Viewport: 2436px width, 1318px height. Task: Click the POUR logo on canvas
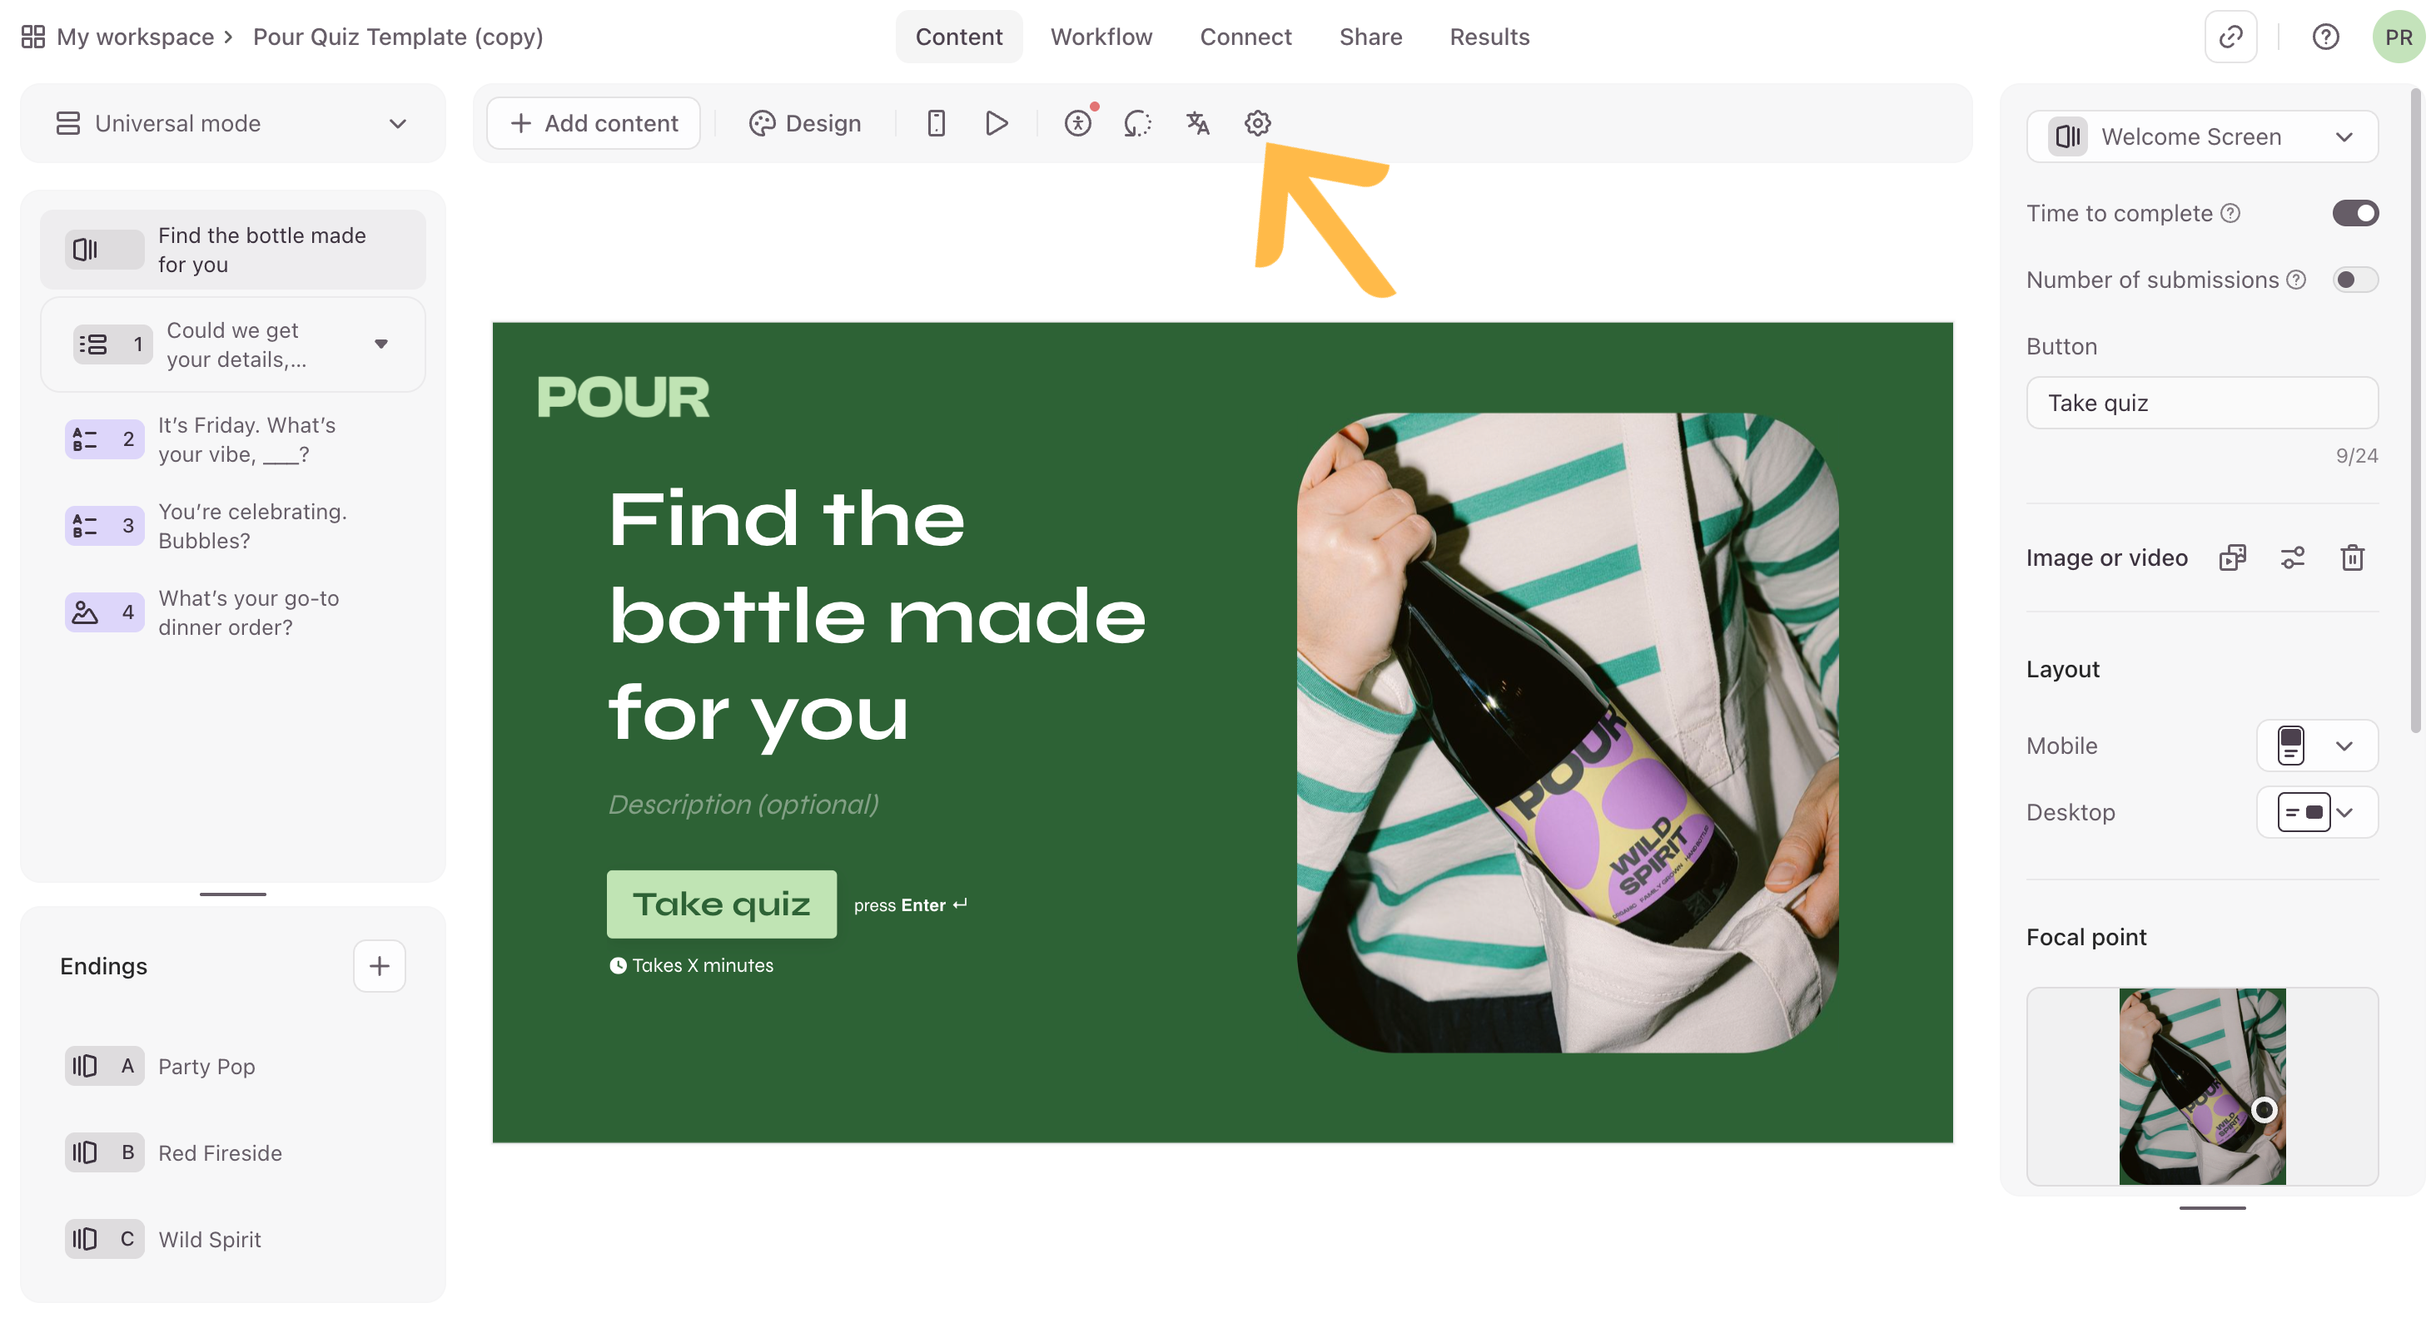click(x=622, y=397)
